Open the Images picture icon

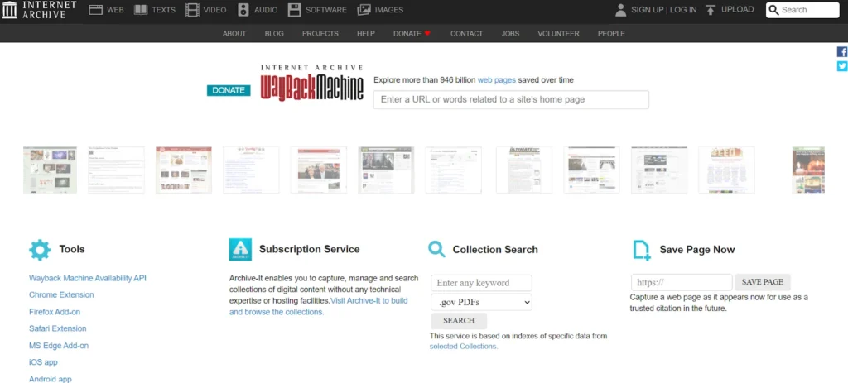coord(364,10)
